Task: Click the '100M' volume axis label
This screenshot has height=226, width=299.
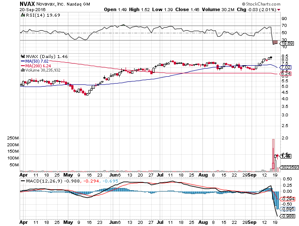Action: 13,158
